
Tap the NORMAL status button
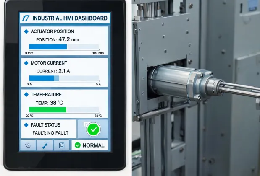click(x=90, y=145)
